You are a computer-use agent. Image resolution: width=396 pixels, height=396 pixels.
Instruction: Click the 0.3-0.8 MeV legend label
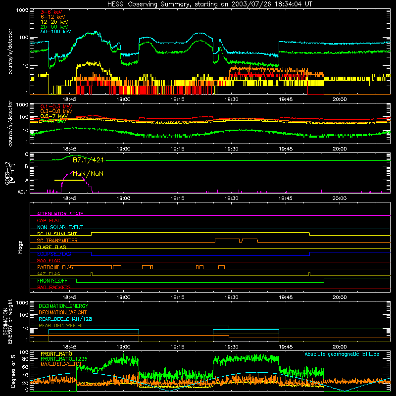56,111
